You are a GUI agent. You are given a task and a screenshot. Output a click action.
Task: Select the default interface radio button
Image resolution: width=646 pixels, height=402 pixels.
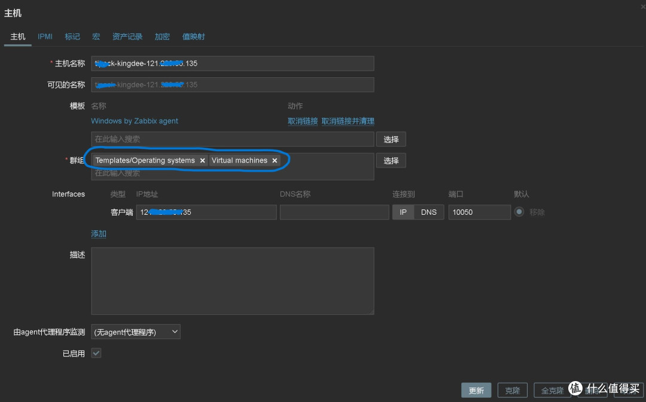tap(519, 212)
